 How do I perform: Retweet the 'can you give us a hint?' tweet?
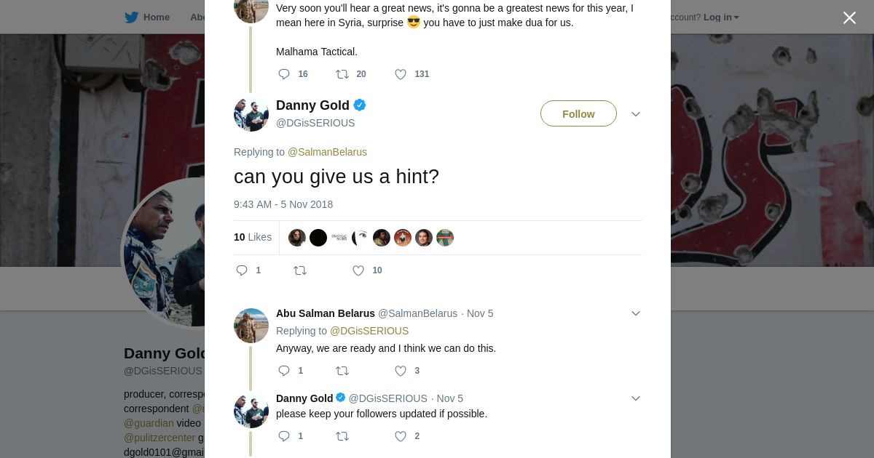coord(300,270)
